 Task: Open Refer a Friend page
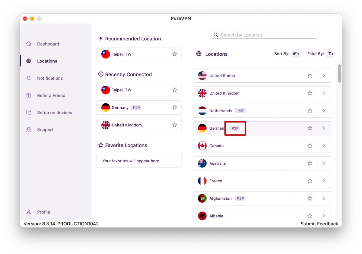51,95
